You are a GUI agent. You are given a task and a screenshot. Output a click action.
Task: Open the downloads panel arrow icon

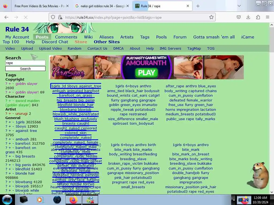coord(248,17)
